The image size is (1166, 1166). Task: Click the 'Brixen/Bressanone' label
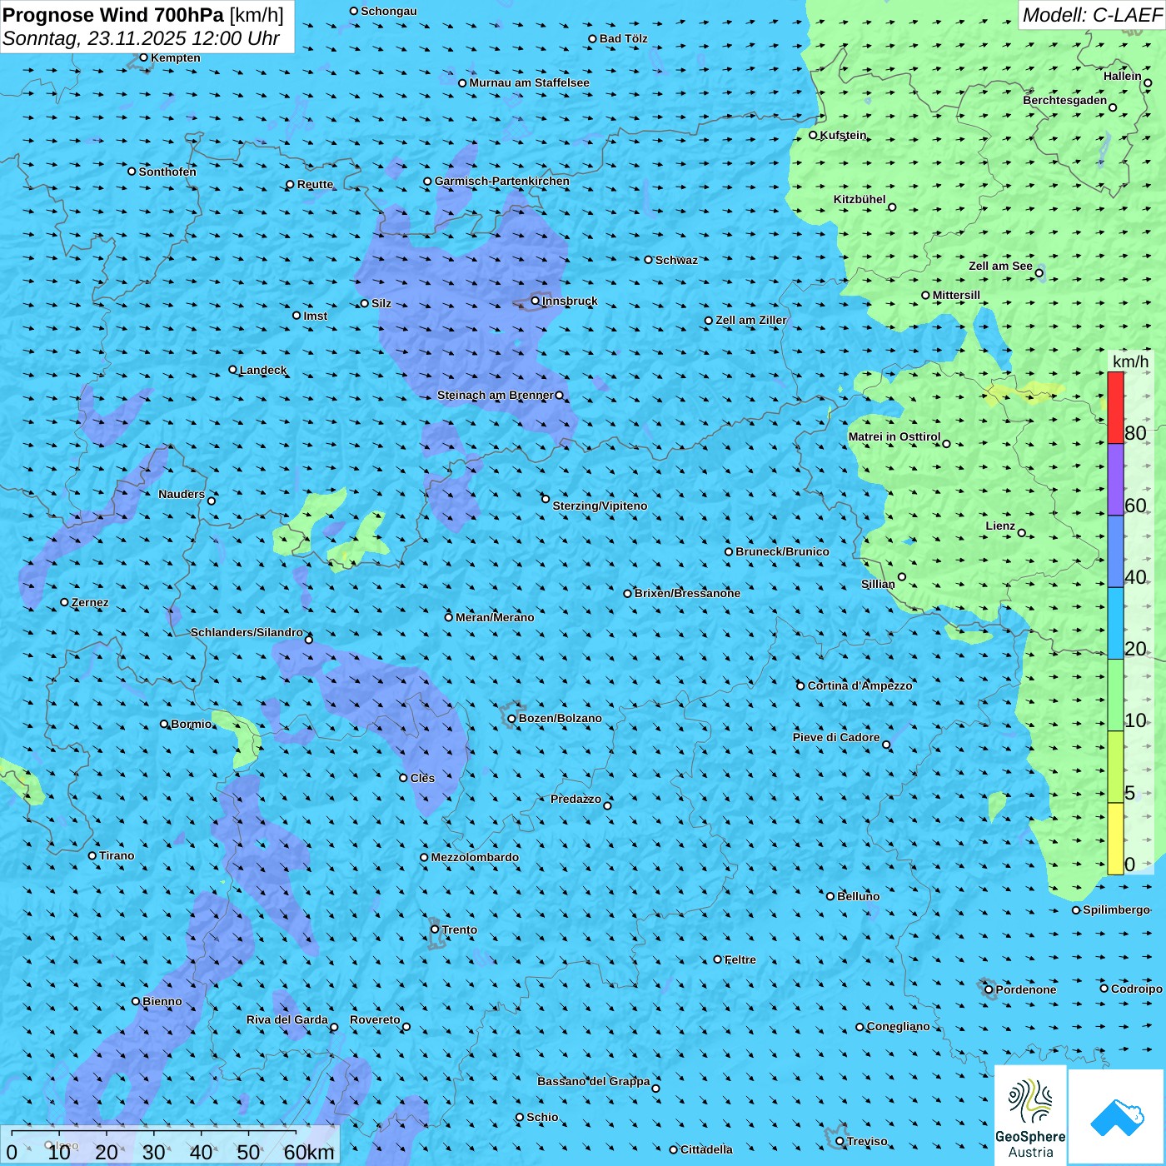687,593
